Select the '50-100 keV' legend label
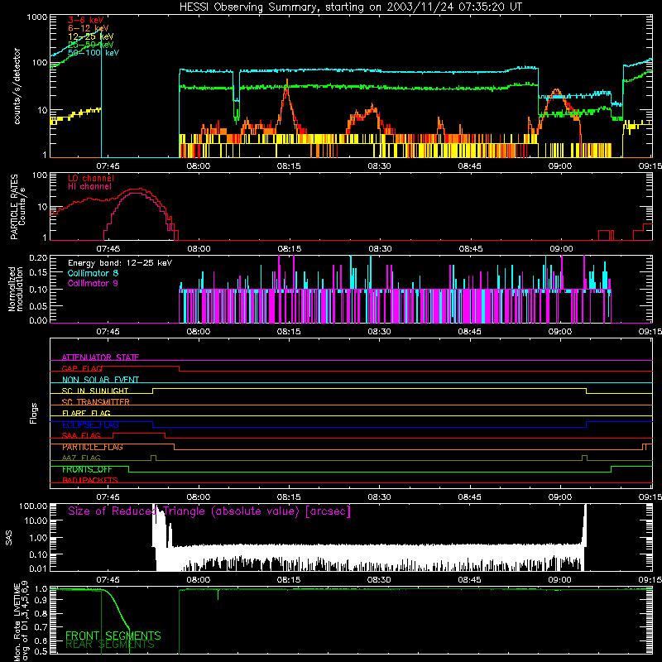Image resolution: width=662 pixels, height=662 pixels. coord(94,53)
